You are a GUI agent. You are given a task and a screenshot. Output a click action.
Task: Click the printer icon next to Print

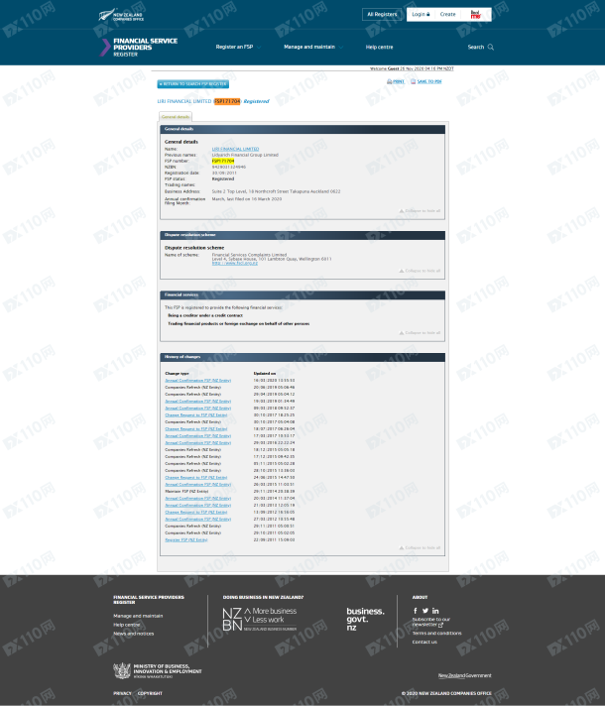[x=389, y=81]
